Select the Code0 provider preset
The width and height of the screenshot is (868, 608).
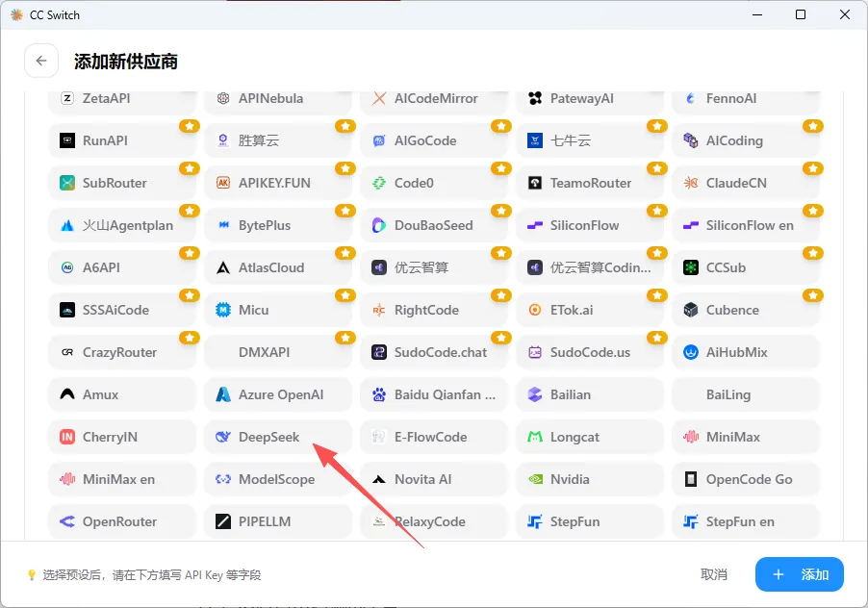tap(434, 183)
